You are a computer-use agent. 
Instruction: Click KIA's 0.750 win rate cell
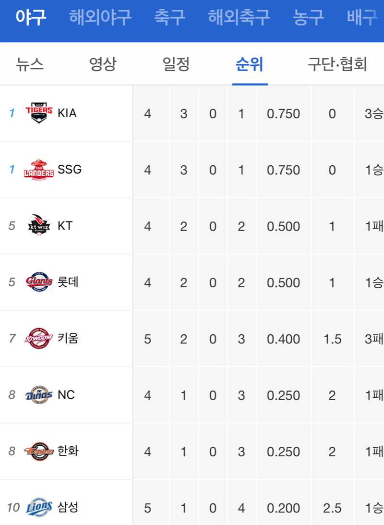coord(284,113)
